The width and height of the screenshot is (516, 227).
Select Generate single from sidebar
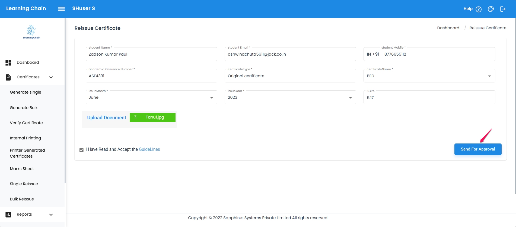coord(26,92)
